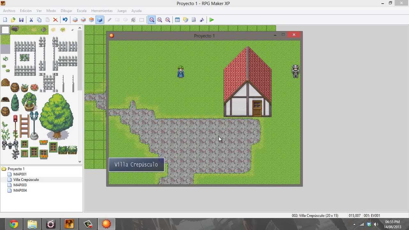Click the Cut scissors icon

tap(31, 20)
